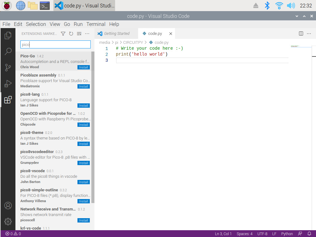Open the Terminal menu

(x=96, y=24)
